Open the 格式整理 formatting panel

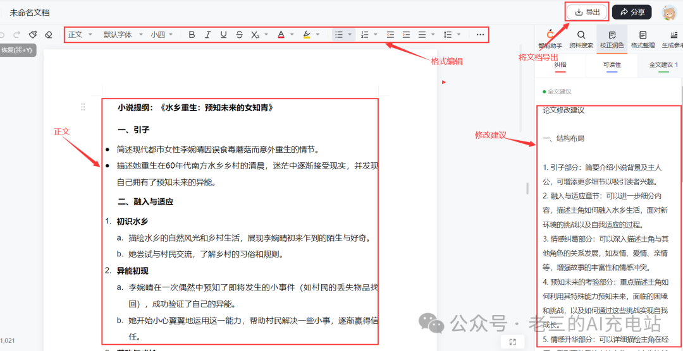[643, 39]
